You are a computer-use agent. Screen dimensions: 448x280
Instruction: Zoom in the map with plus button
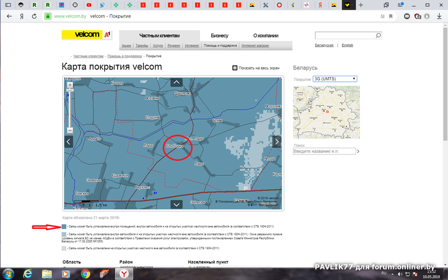[x=69, y=85]
